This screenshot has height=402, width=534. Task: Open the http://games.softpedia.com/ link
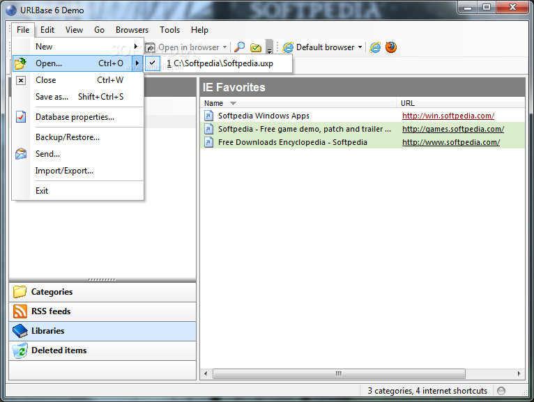pos(453,129)
